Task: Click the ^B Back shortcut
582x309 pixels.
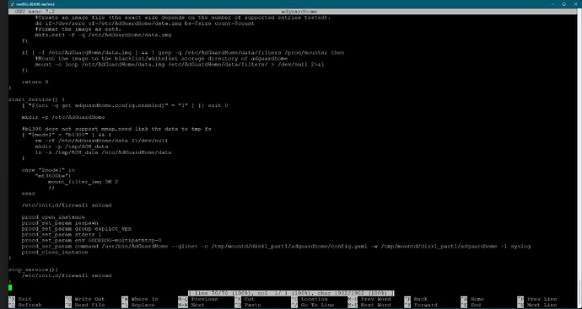Action: point(416,299)
